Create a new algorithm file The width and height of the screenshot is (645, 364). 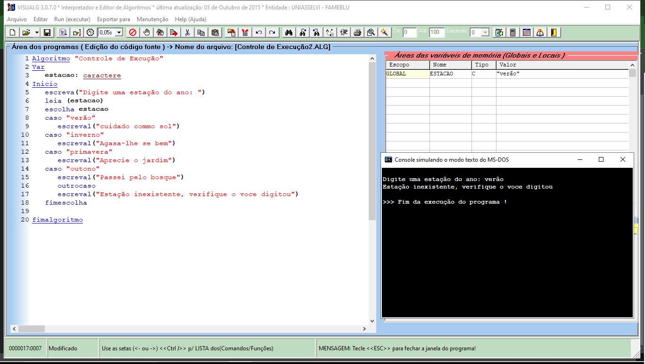click(12, 33)
